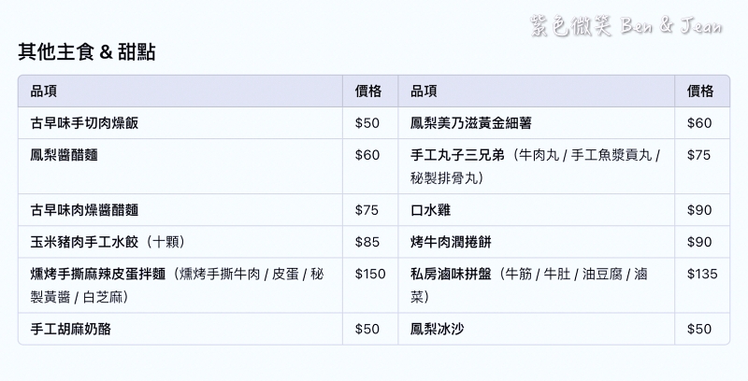This screenshot has width=748, height=381.
Task: Click the $85 price for dumplings
Action: point(367,242)
